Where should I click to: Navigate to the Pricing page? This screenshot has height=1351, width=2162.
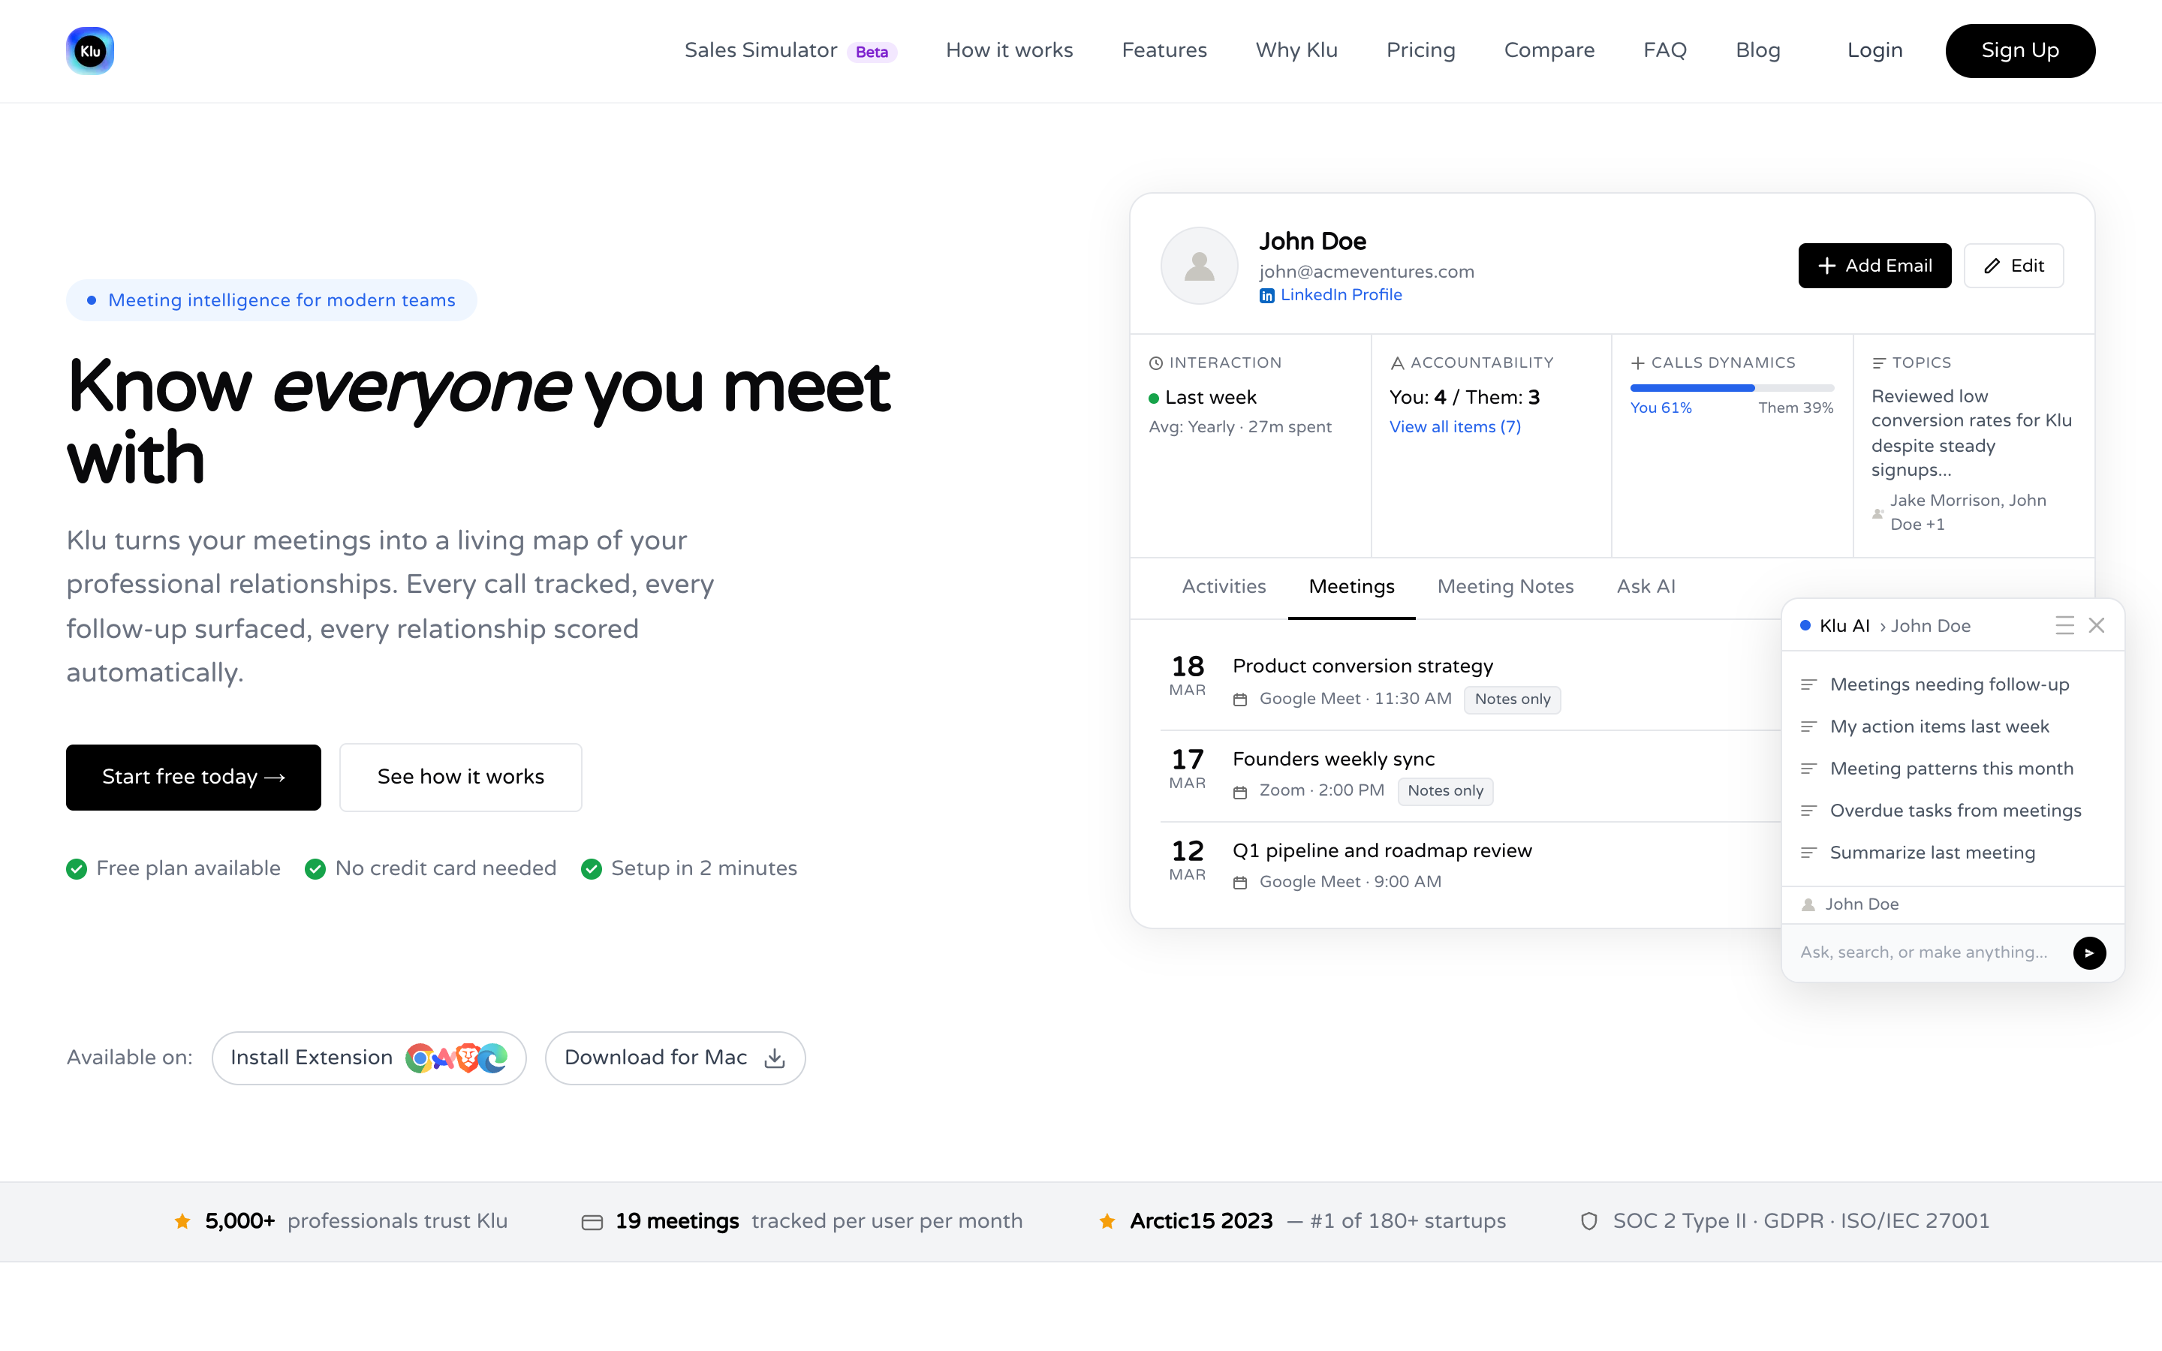tap(1420, 51)
